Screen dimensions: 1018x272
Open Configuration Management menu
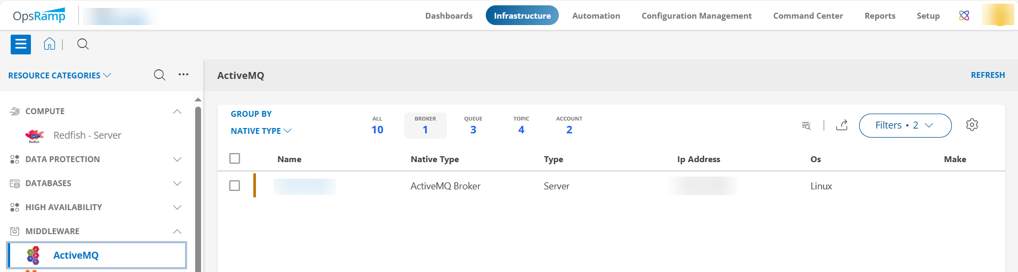696,16
